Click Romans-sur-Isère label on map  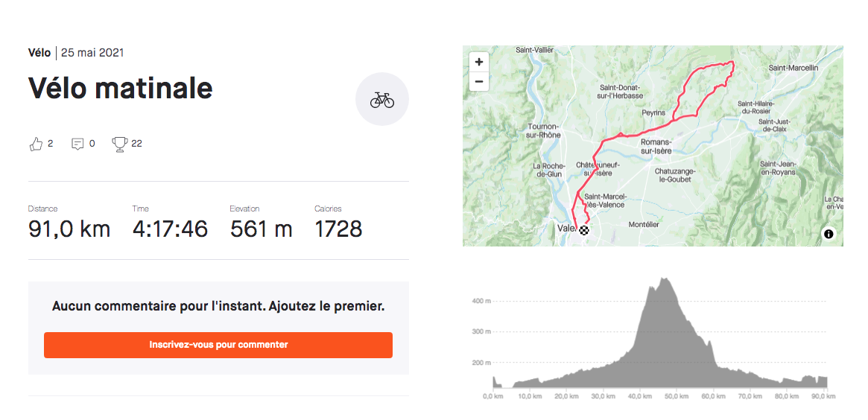656,147
